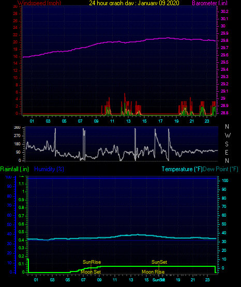Select the Humidity (%) legend label
Image resolution: width=241 pixels, height=287 pixels.
(x=49, y=169)
